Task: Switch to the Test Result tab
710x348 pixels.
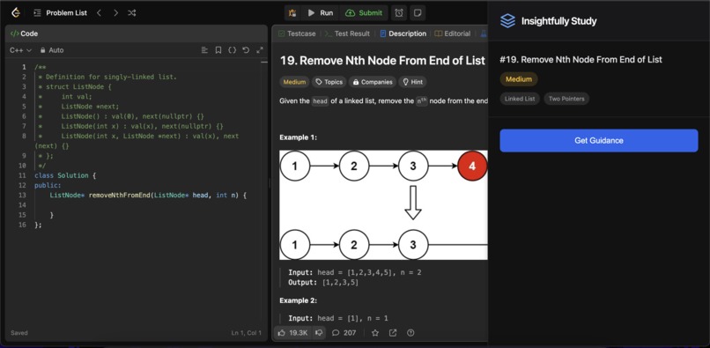Action: pos(347,33)
